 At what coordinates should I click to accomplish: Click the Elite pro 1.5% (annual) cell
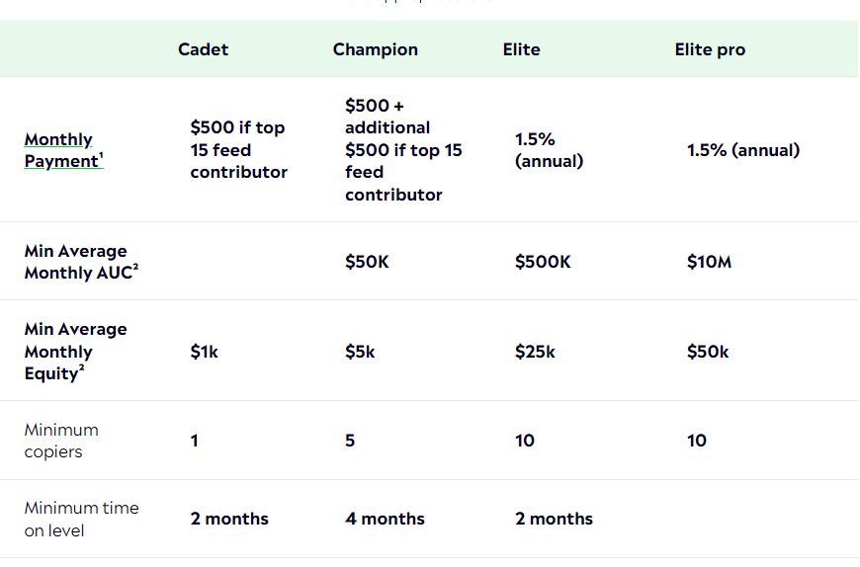(x=742, y=150)
